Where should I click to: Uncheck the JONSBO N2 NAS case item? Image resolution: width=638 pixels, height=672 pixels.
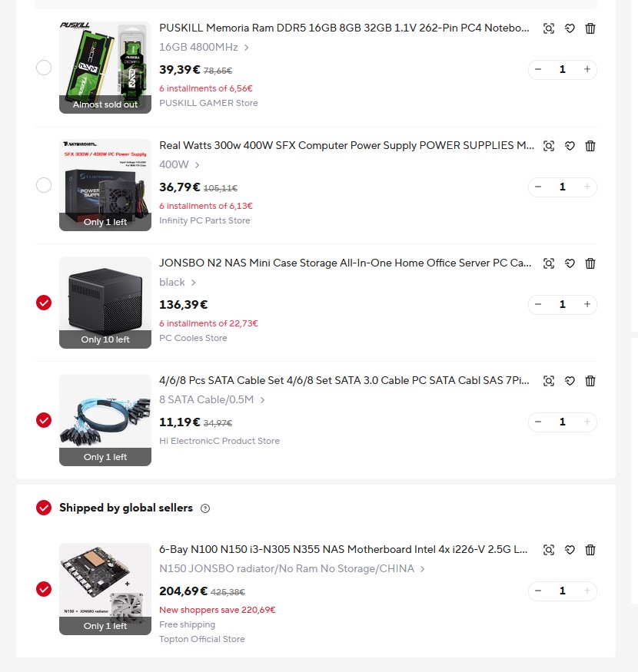point(44,303)
